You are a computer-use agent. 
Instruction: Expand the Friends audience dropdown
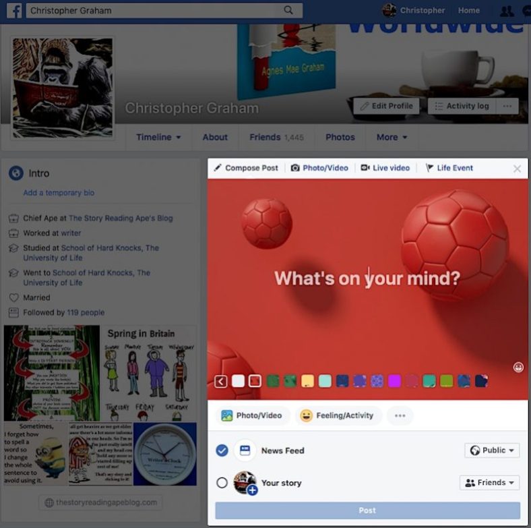coord(489,483)
